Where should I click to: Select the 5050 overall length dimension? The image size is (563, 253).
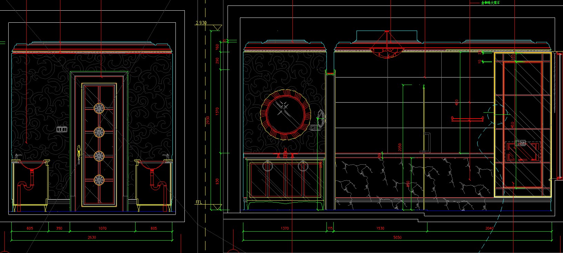coord(398,237)
